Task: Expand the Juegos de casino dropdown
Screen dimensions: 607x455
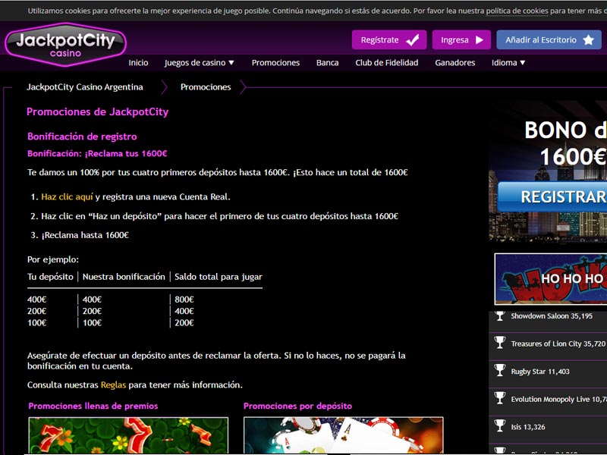Action: tap(199, 63)
